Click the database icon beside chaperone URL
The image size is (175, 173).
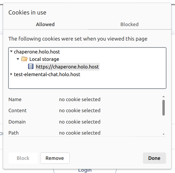click(31, 67)
